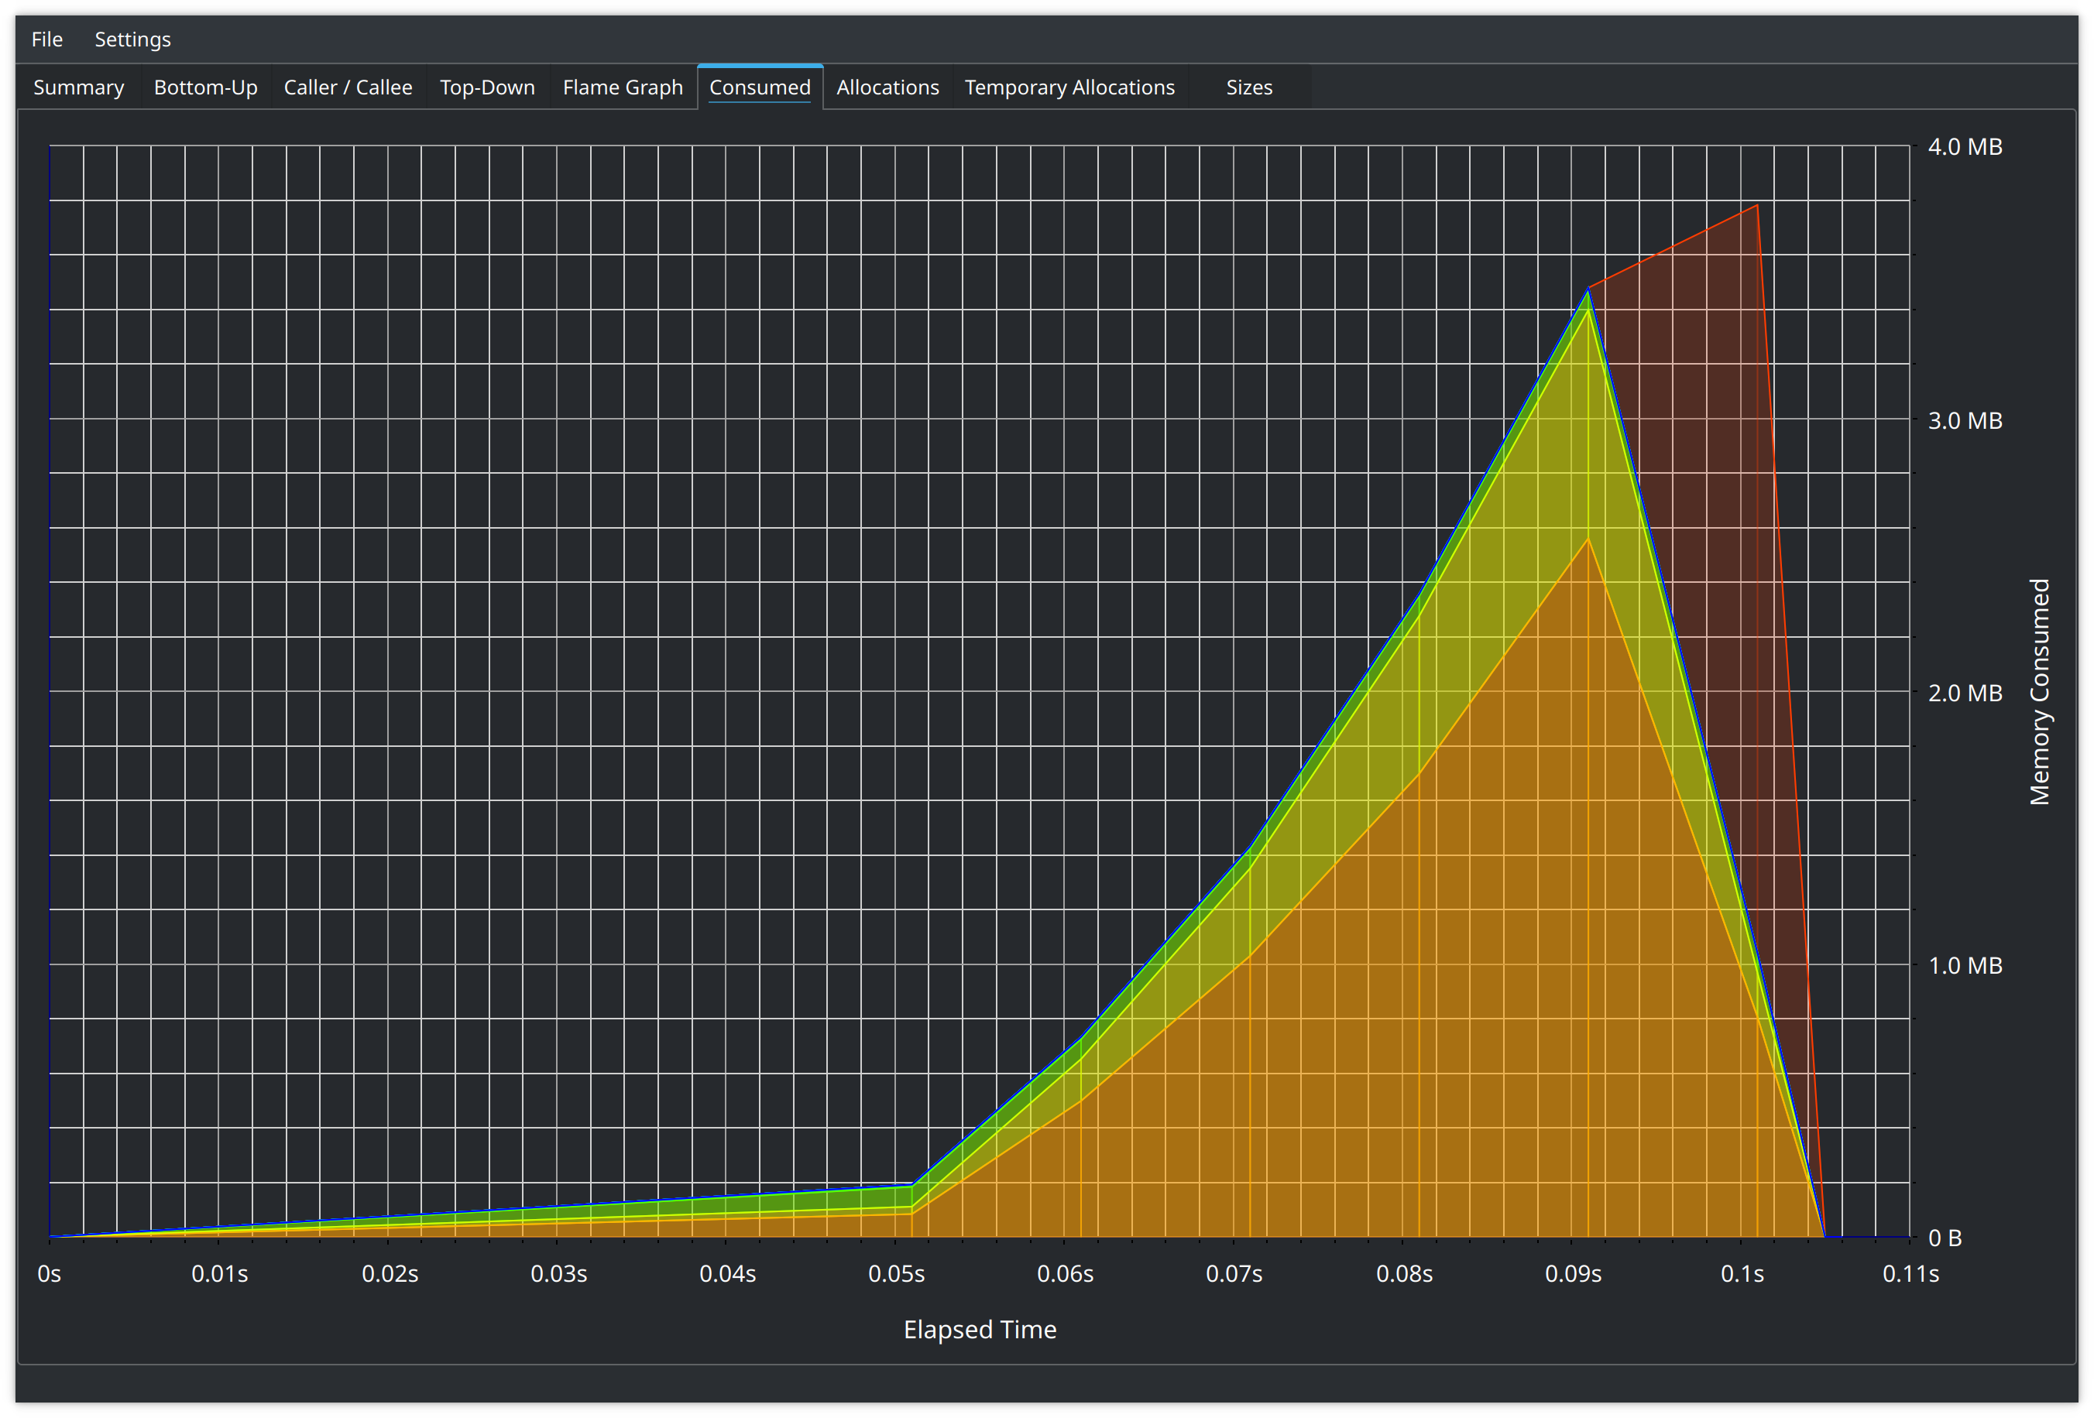The height and width of the screenshot is (1418, 2094).
Task: Click the Consumed tab
Action: [x=760, y=87]
